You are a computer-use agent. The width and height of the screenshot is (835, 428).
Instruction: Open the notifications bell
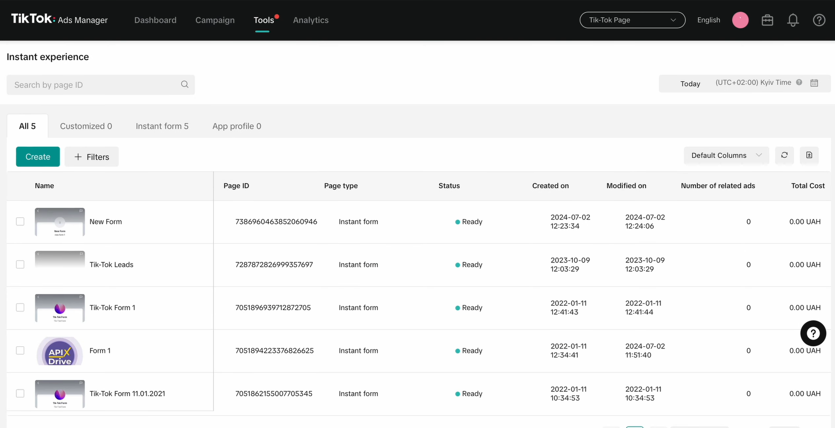(793, 20)
